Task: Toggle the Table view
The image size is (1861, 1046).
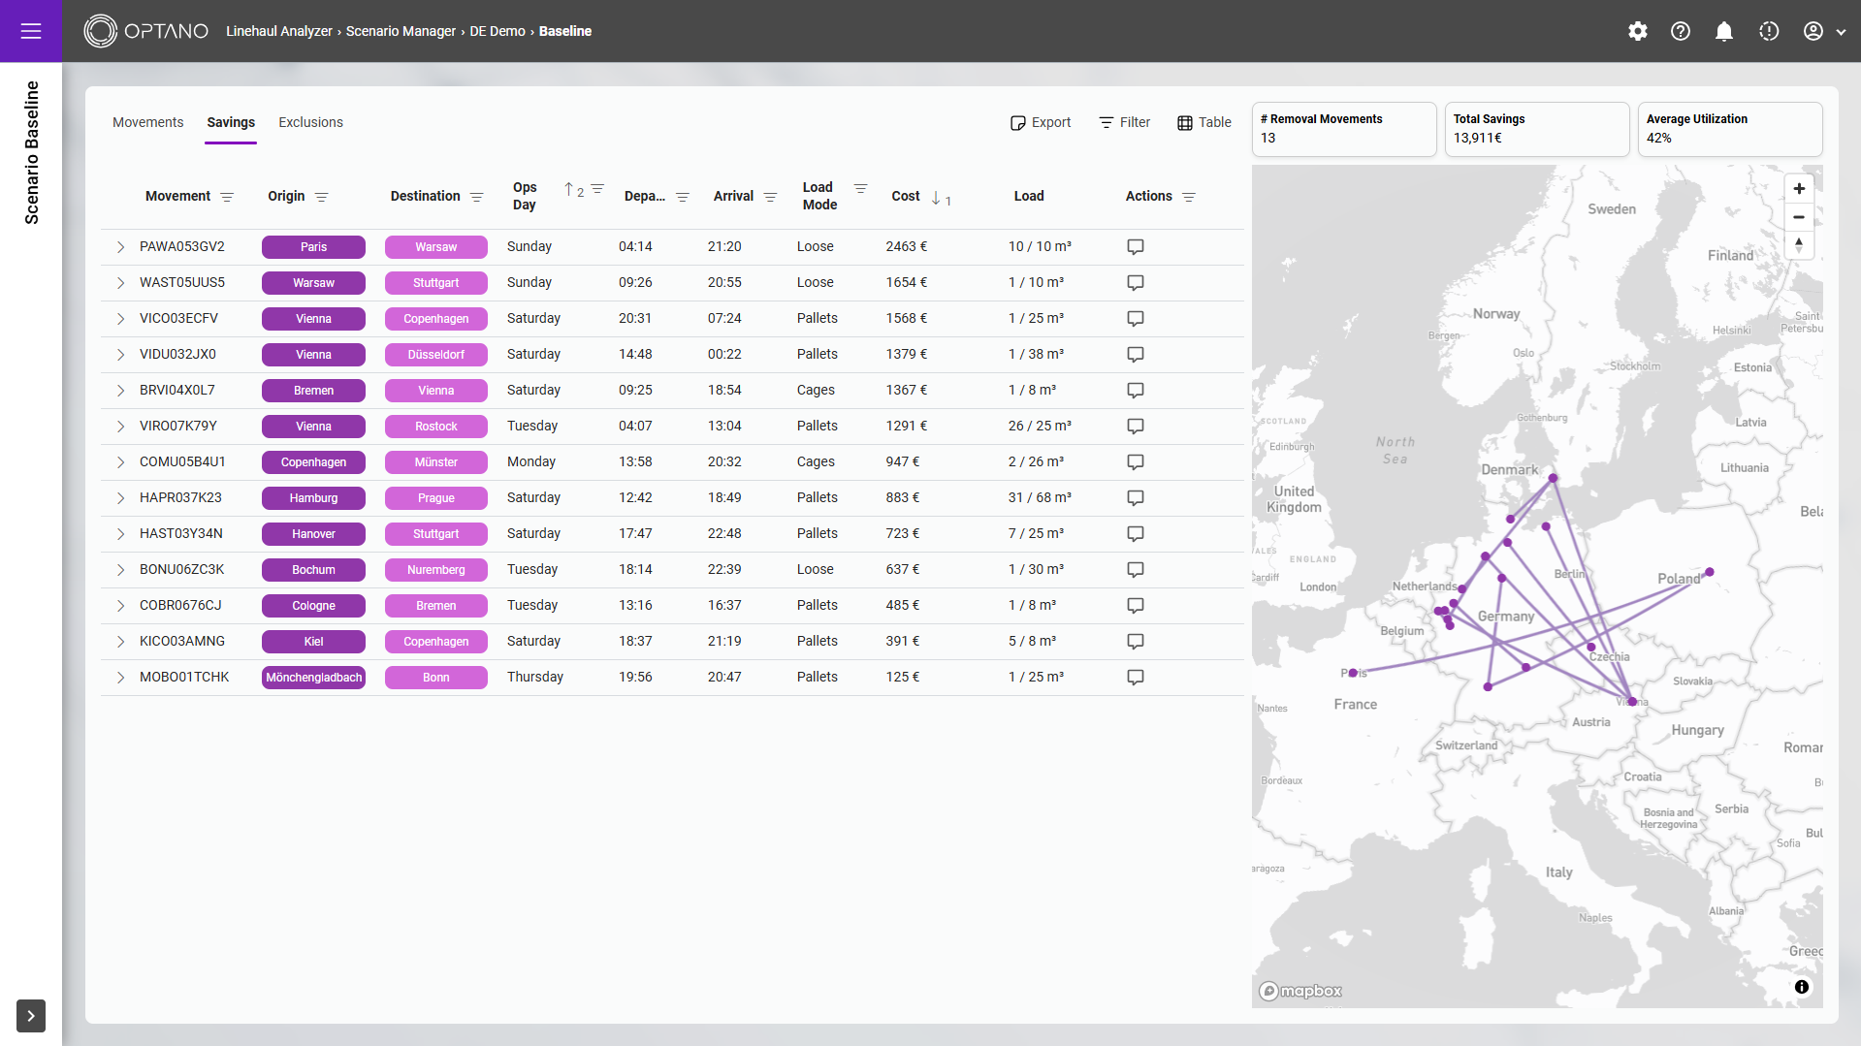Action: pyautogui.click(x=1203, y=122)
